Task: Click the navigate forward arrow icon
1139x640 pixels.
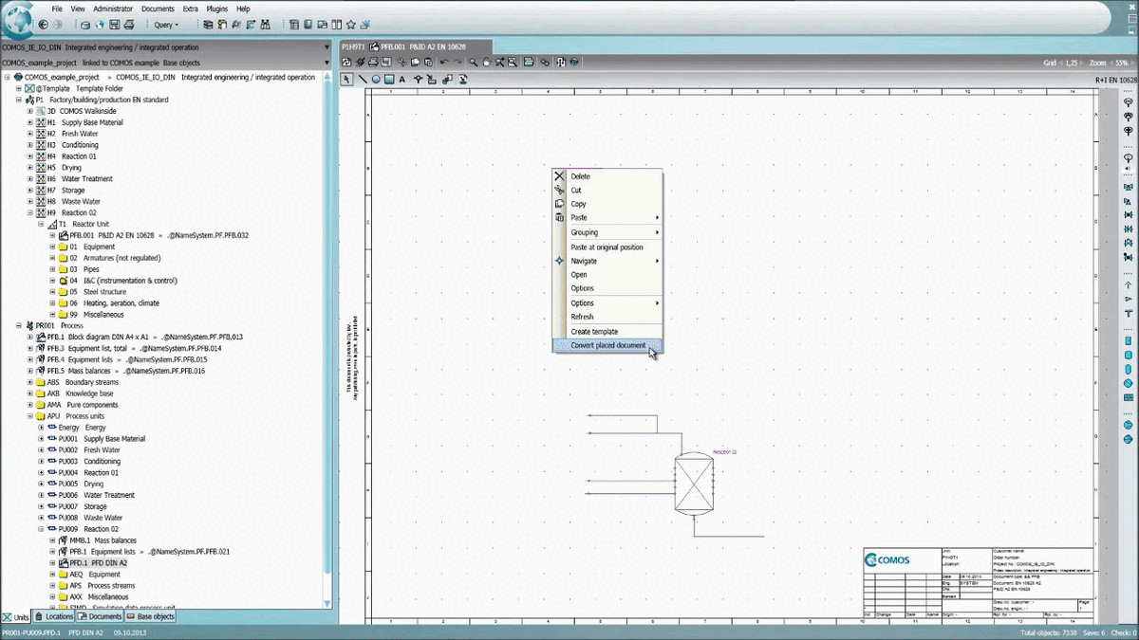Action: coord(59,25)
